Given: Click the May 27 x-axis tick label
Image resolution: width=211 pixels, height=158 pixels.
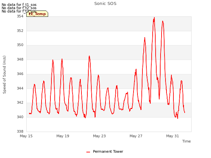Looking at the screenshot, I should click(136, 136).
